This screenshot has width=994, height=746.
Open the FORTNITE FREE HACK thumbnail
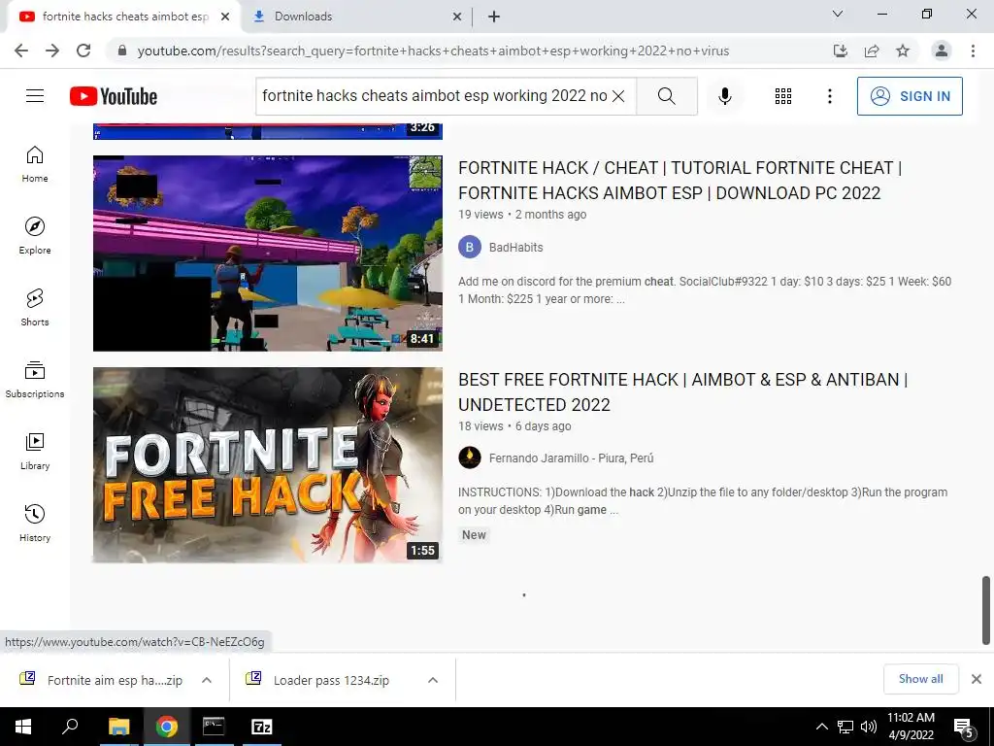pos(268,465)
